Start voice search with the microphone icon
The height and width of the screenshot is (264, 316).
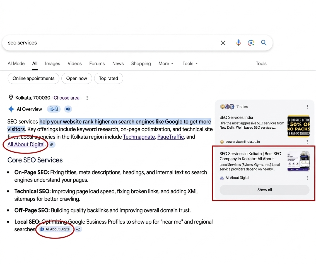click(238, 43)
